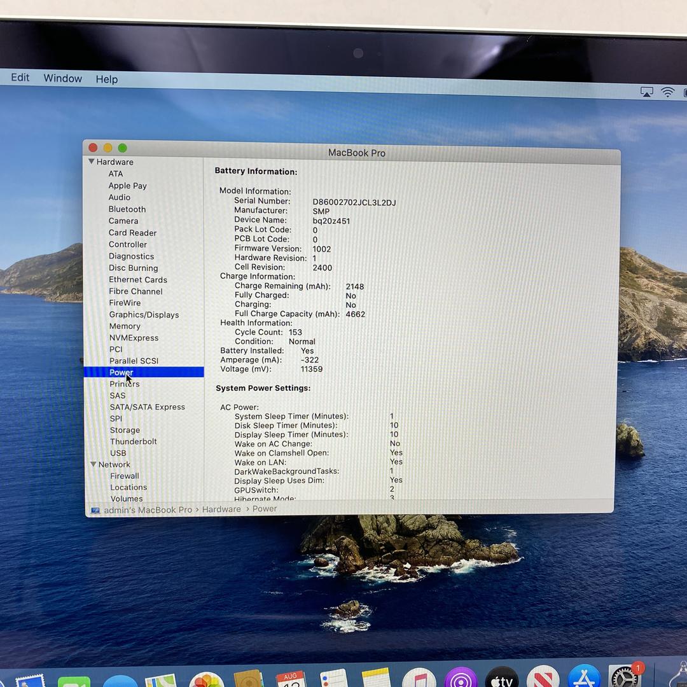Click serial number D86002702JCL3L2DJ
The image size is (687, 687).
click(354, 202)
